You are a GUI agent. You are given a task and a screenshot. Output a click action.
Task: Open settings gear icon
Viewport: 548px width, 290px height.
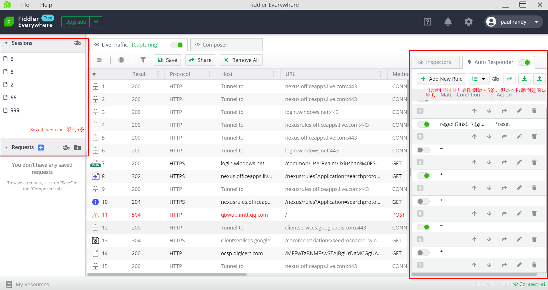click(x=469, y=22)
